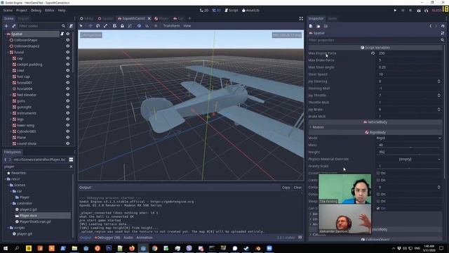Open the Windows Start menu

[x=6, y=248]
